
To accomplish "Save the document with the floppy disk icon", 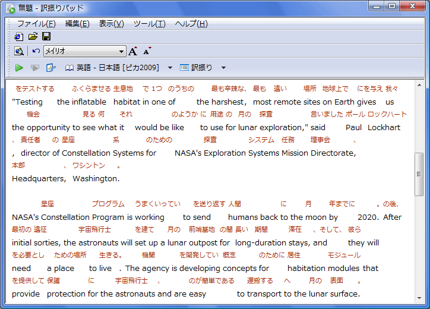I will (x=46, y=36).
